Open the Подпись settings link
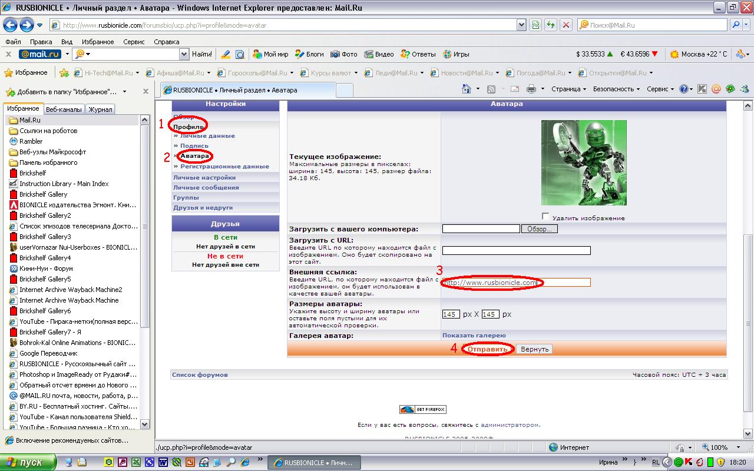This screenshot has height=471, width=754. (x=194, y=146)
